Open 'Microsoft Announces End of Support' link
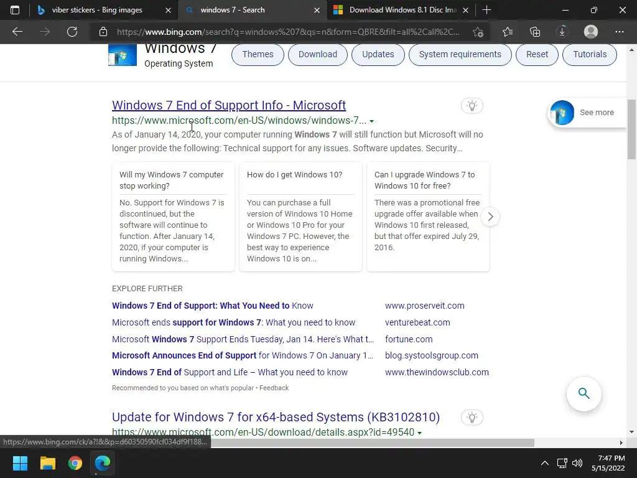This screenshot has width=637, height=478. pos(243,355)
